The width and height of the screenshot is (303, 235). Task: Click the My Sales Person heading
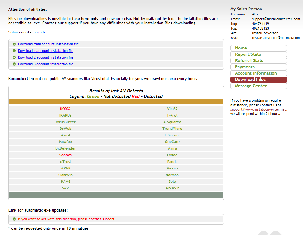tap(246, 9)
